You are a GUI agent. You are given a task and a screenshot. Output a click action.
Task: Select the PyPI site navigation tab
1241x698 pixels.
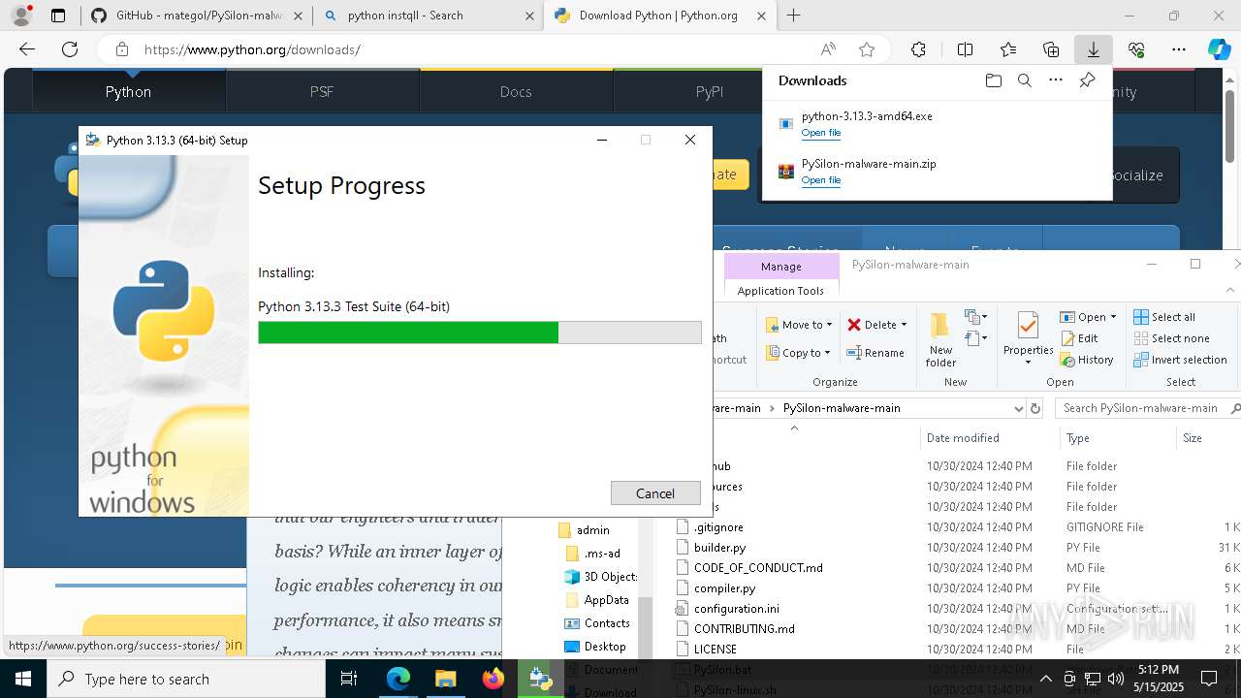click(710, 91)
